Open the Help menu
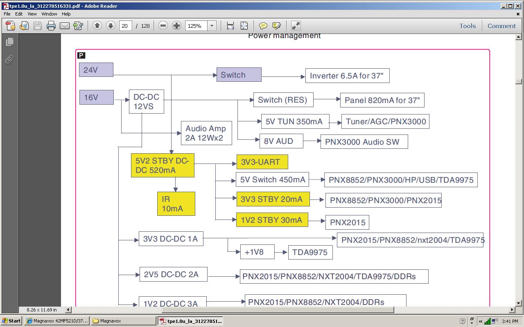Viewport: 524px width, 327px height. coord(66,14)
